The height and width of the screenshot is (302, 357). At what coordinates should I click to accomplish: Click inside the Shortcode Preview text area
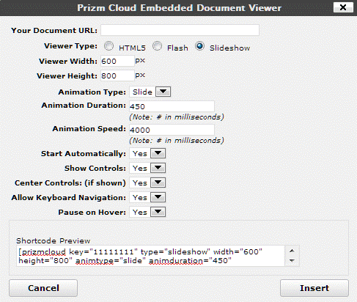(x=150, y=256)
